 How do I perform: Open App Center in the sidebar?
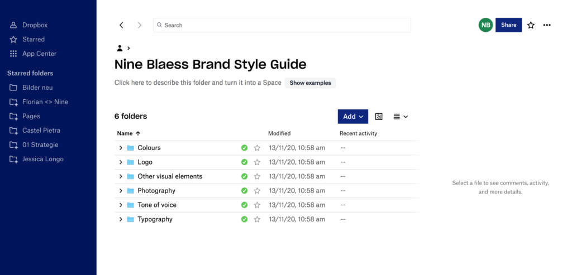click(x=33, y=54)
